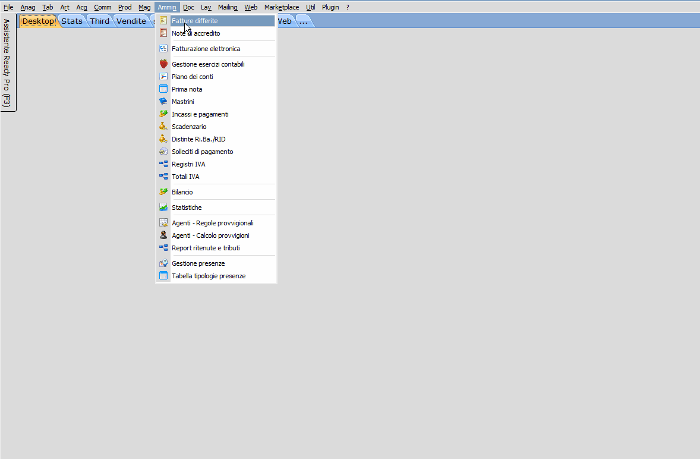The image size is (700, 459).
Task: Open the Web menu in menu bar
Action: pyautogui.click(x=251, y=7)
